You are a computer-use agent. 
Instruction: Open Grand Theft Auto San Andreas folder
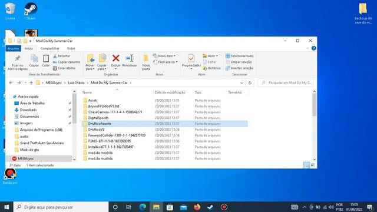click(x=42, y=143)
